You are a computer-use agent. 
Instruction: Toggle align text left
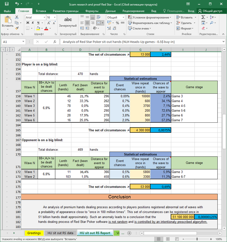click(x=82, y=23)
